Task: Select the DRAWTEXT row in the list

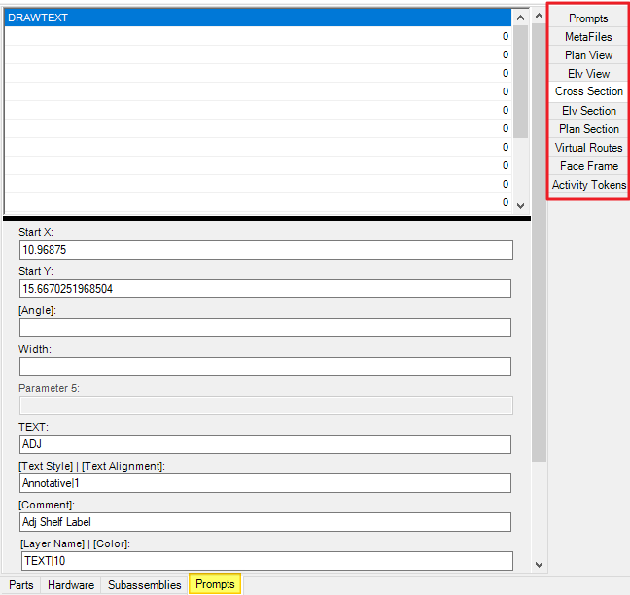Action: point(258,17)
